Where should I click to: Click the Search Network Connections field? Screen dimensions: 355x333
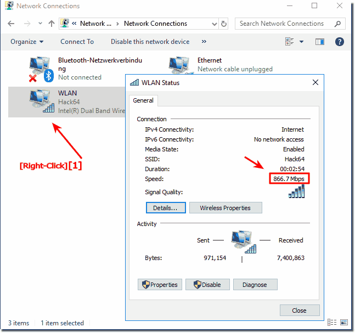point(290,24)
